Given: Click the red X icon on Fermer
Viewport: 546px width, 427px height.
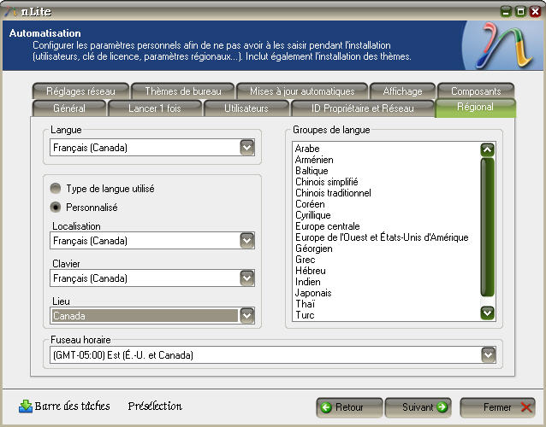Looking at the screenshot, I should (x=525, y=407).
